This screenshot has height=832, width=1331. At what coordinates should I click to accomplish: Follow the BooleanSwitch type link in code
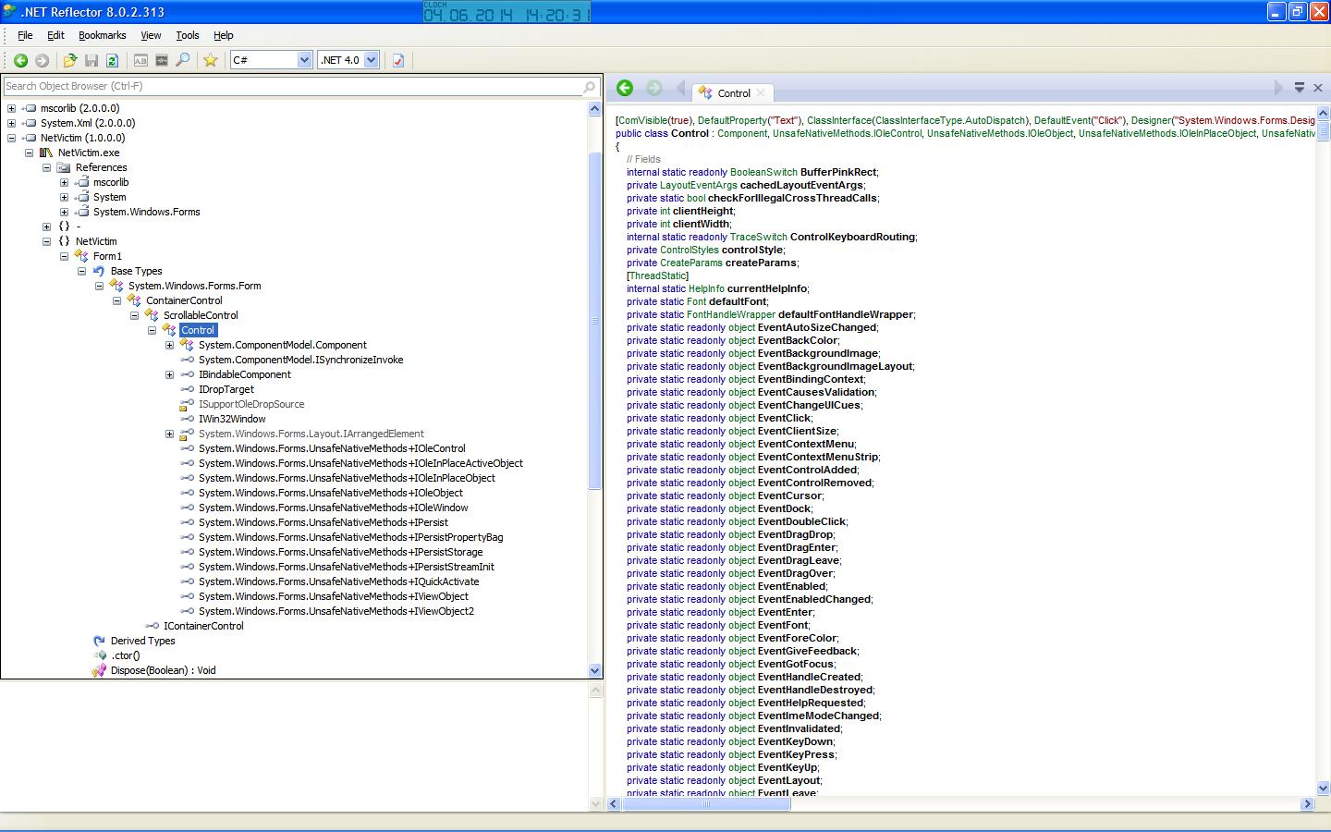click(763, 172)
